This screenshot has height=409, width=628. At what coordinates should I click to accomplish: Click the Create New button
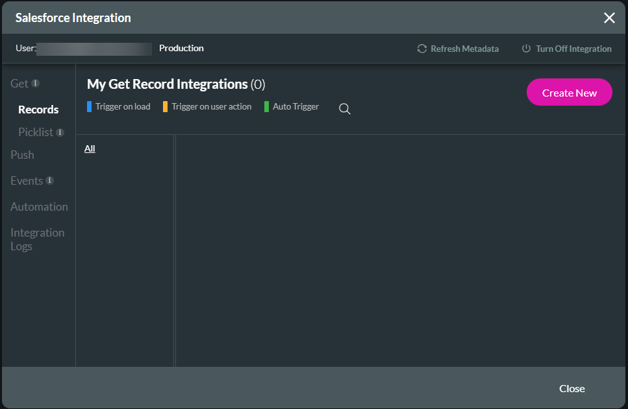(569, 92)
